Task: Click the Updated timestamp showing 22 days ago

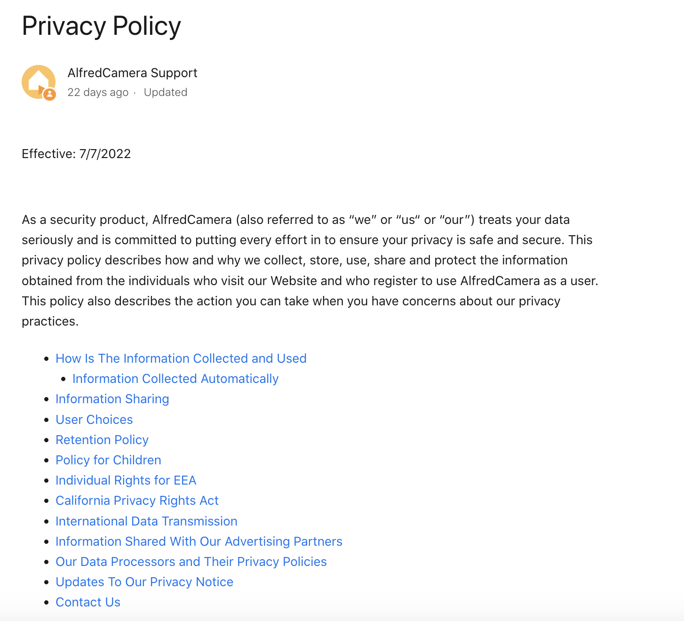Action: tap(98, 92)
